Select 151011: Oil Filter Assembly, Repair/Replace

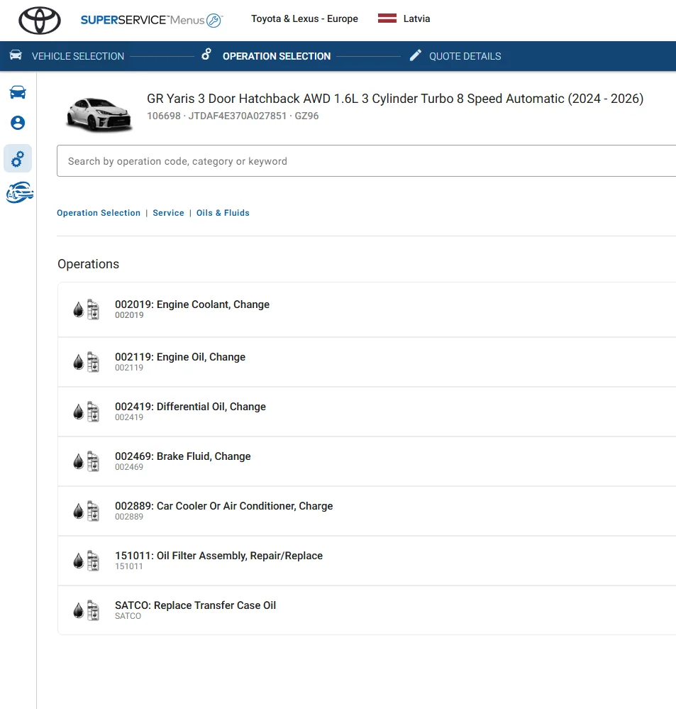click(x=367, y=561)
